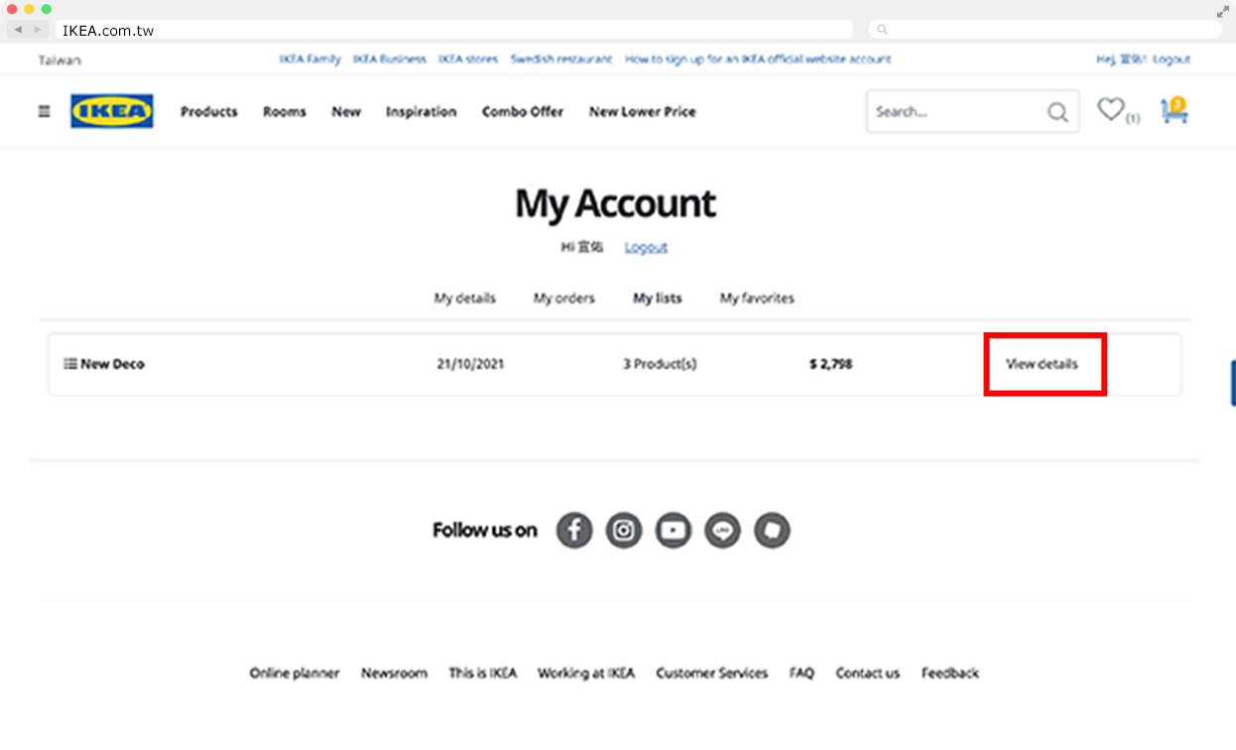Screen dimensions: 1236x750
Task: Click into the Search input field
Action: 952,112
